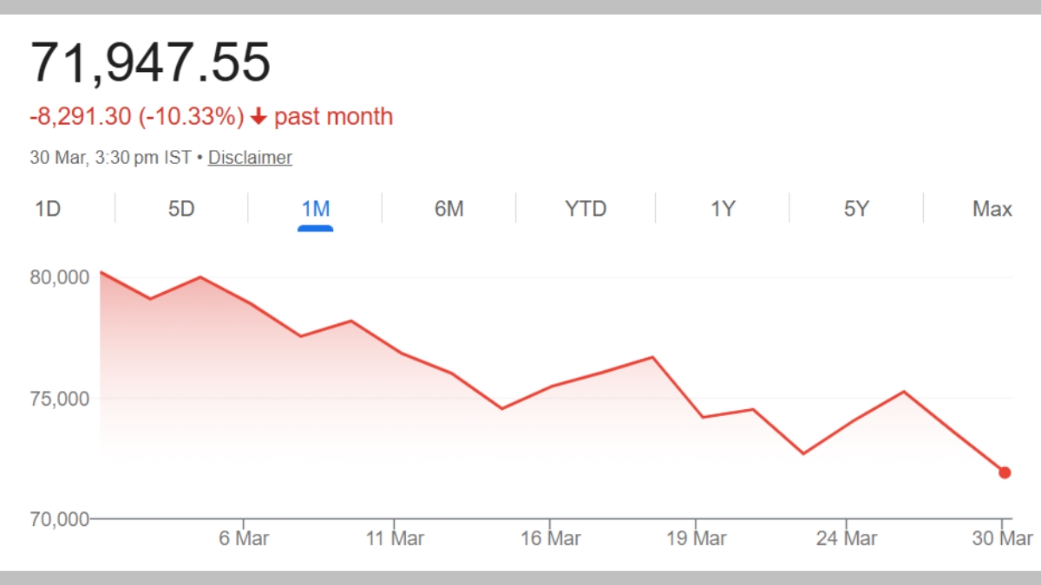Click the 71,947.55 index value
The height and width of the screenshot is (585, 1041).
pyautogui.click(x=151, y=62)
